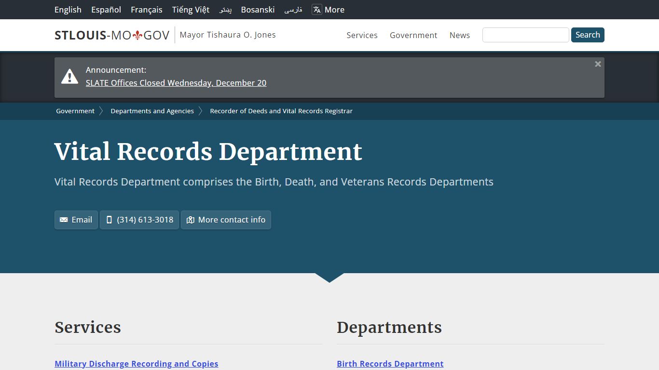
Task: Open SLATE Offices Closed Wednesday announcement link
Action: 176,83
